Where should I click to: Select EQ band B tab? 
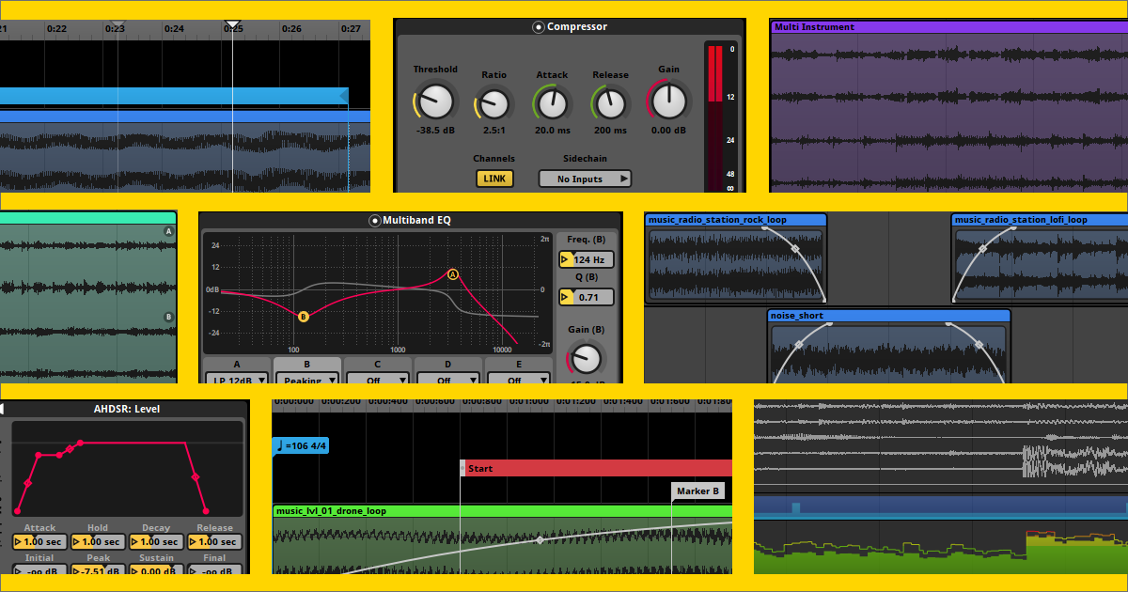[307, 364]
